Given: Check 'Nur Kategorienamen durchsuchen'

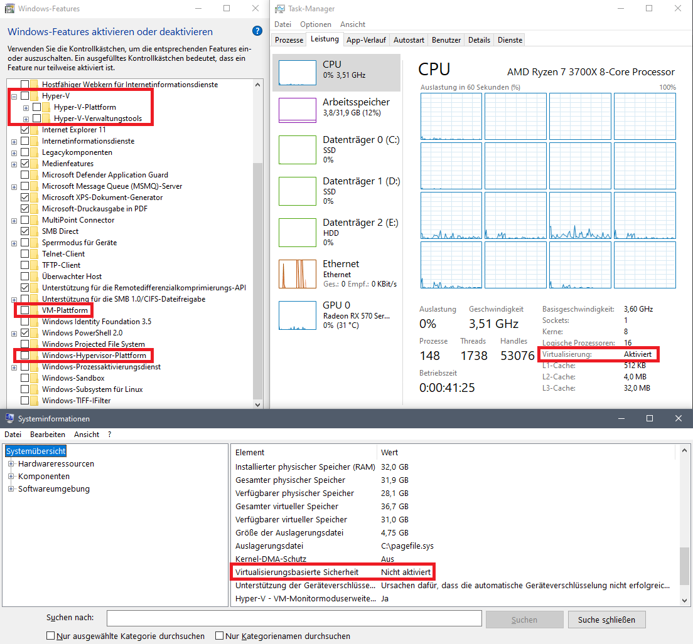Looking at the screenshot, I should (x=219, y=636).
